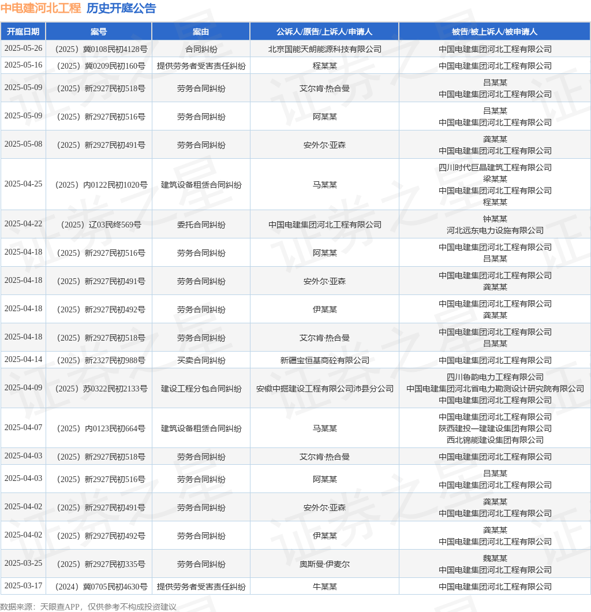
Task: Click date 2025-03-17
Action: click(x=24, y=585)
